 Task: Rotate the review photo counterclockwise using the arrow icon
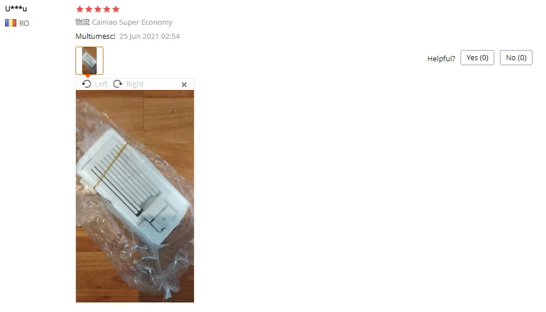[87, 84]
